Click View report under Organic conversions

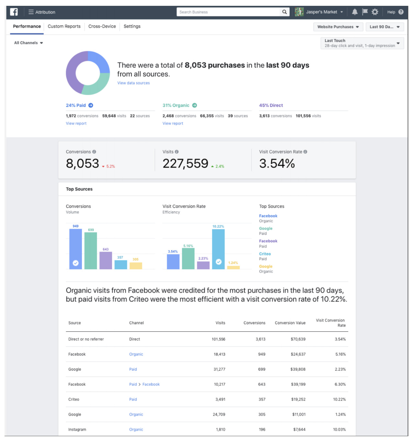(x=173, y=123)
